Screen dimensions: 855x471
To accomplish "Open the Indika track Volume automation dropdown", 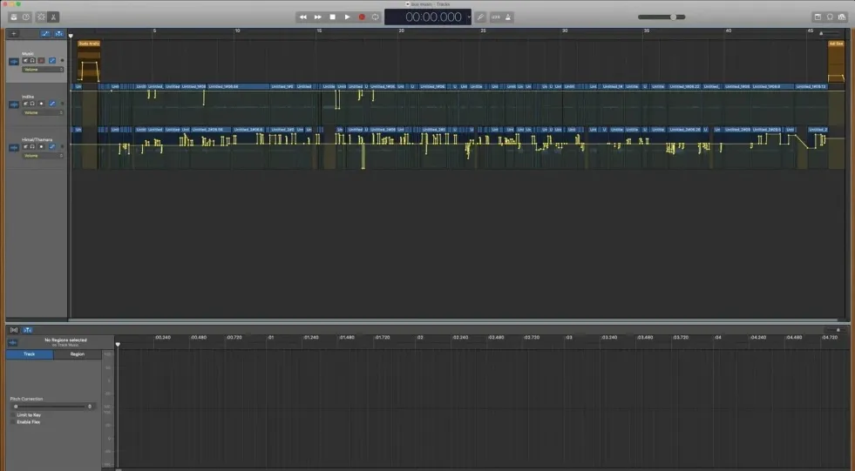I will tap(43, 112).
